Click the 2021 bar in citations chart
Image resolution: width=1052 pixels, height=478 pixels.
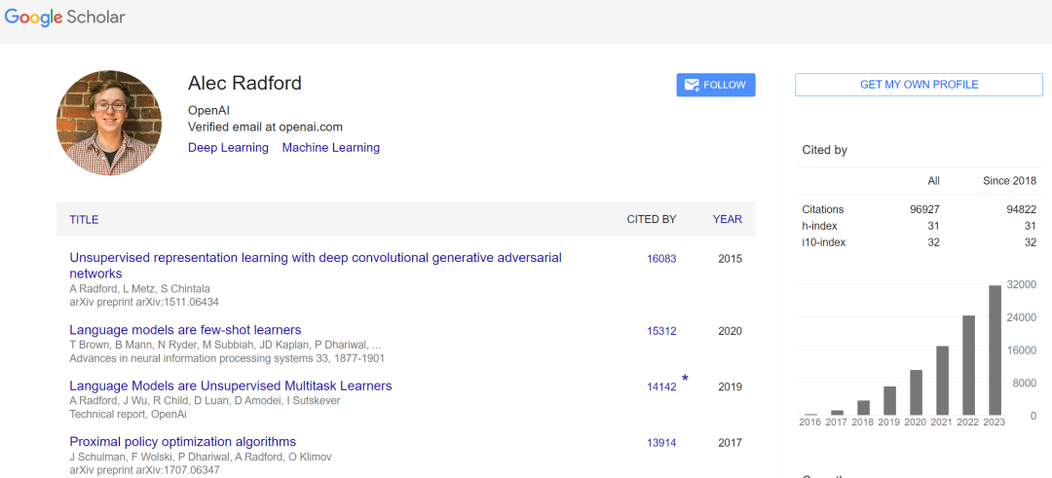(943, 380)
